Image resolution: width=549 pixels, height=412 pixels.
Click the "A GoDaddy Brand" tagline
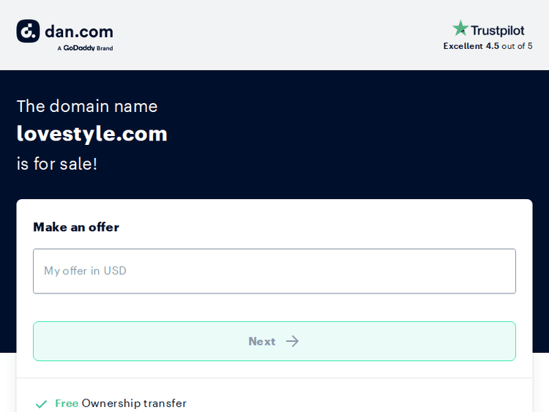pyautogui.click(x=85, y=48)
